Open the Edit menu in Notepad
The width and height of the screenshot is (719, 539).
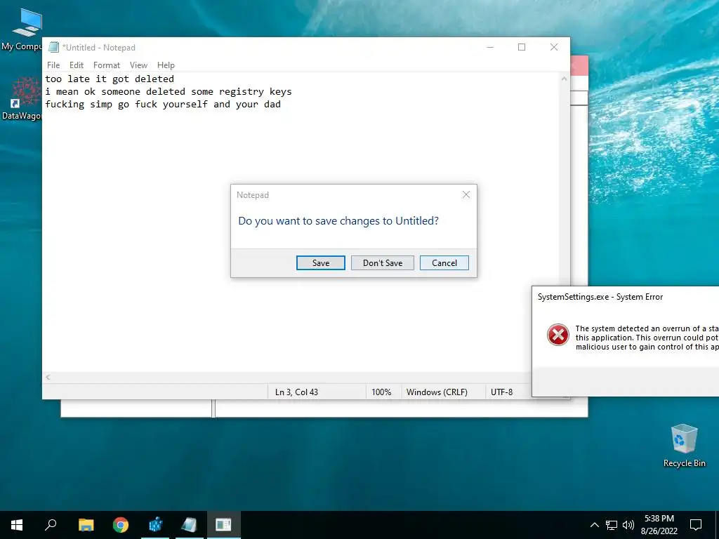click(x=76, y=65)
